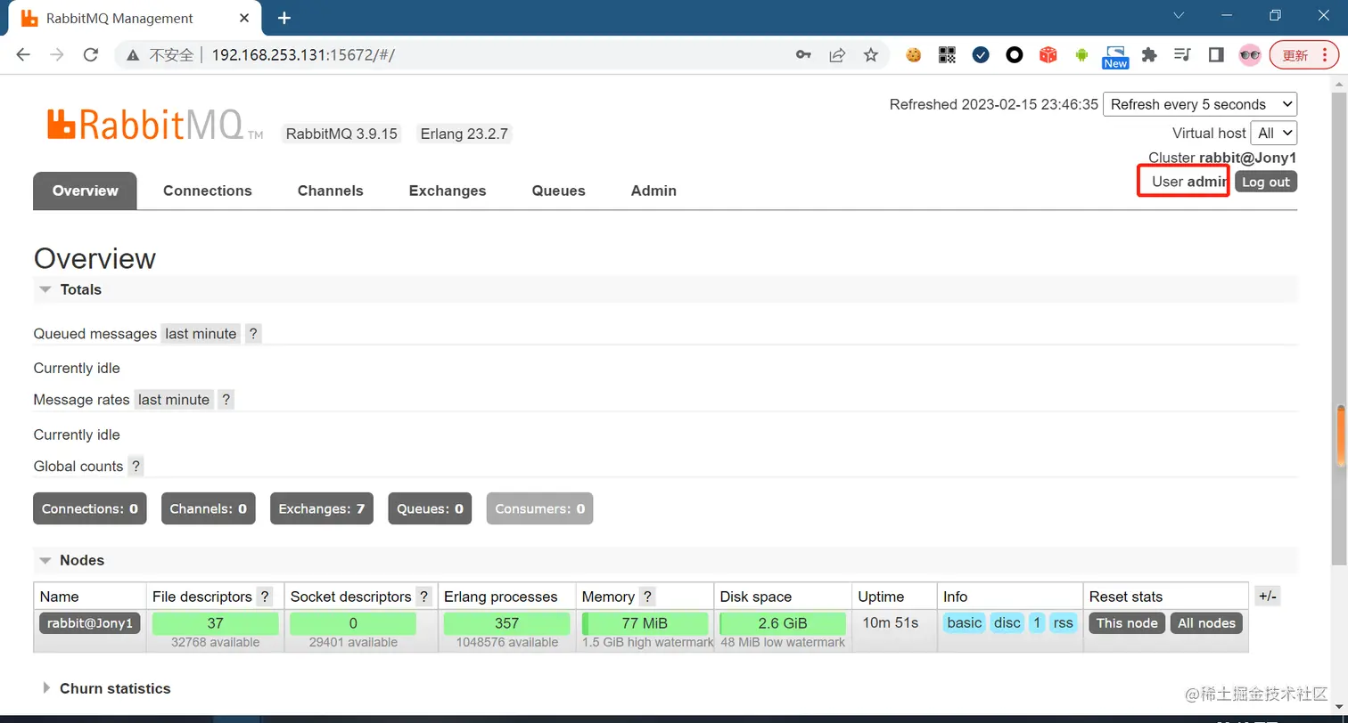Image resolution: width=1348 pixels, height=723 pixels.
Task: Open the cookie extension icon
Action: tap(914, 55)
